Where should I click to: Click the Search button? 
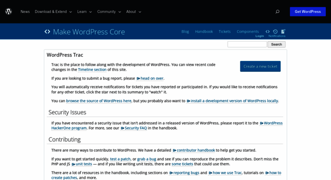(x=276, y=44)
